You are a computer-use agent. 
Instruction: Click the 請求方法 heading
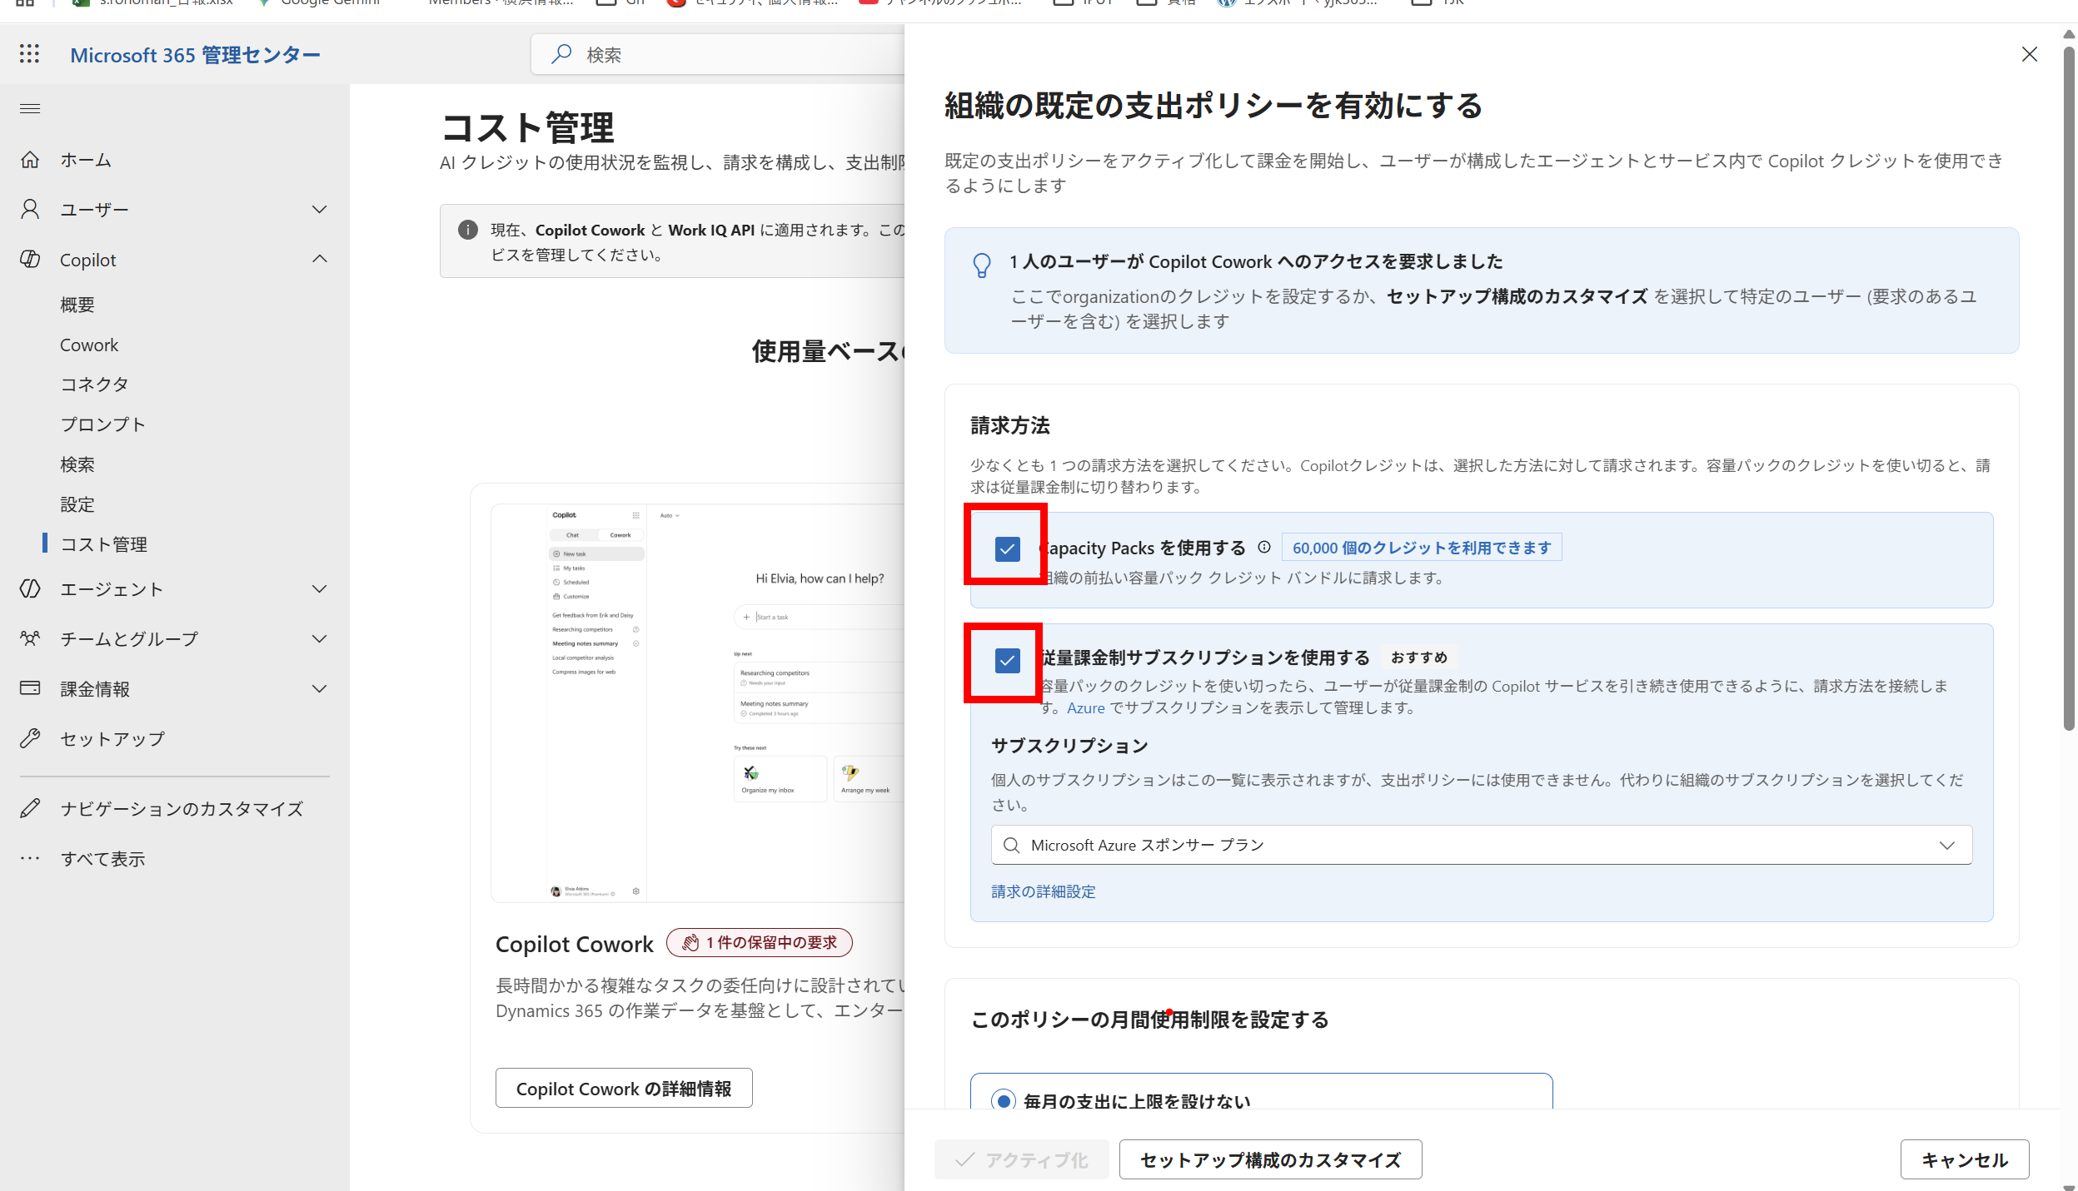pyautogui.click(x=1010, y=425)
